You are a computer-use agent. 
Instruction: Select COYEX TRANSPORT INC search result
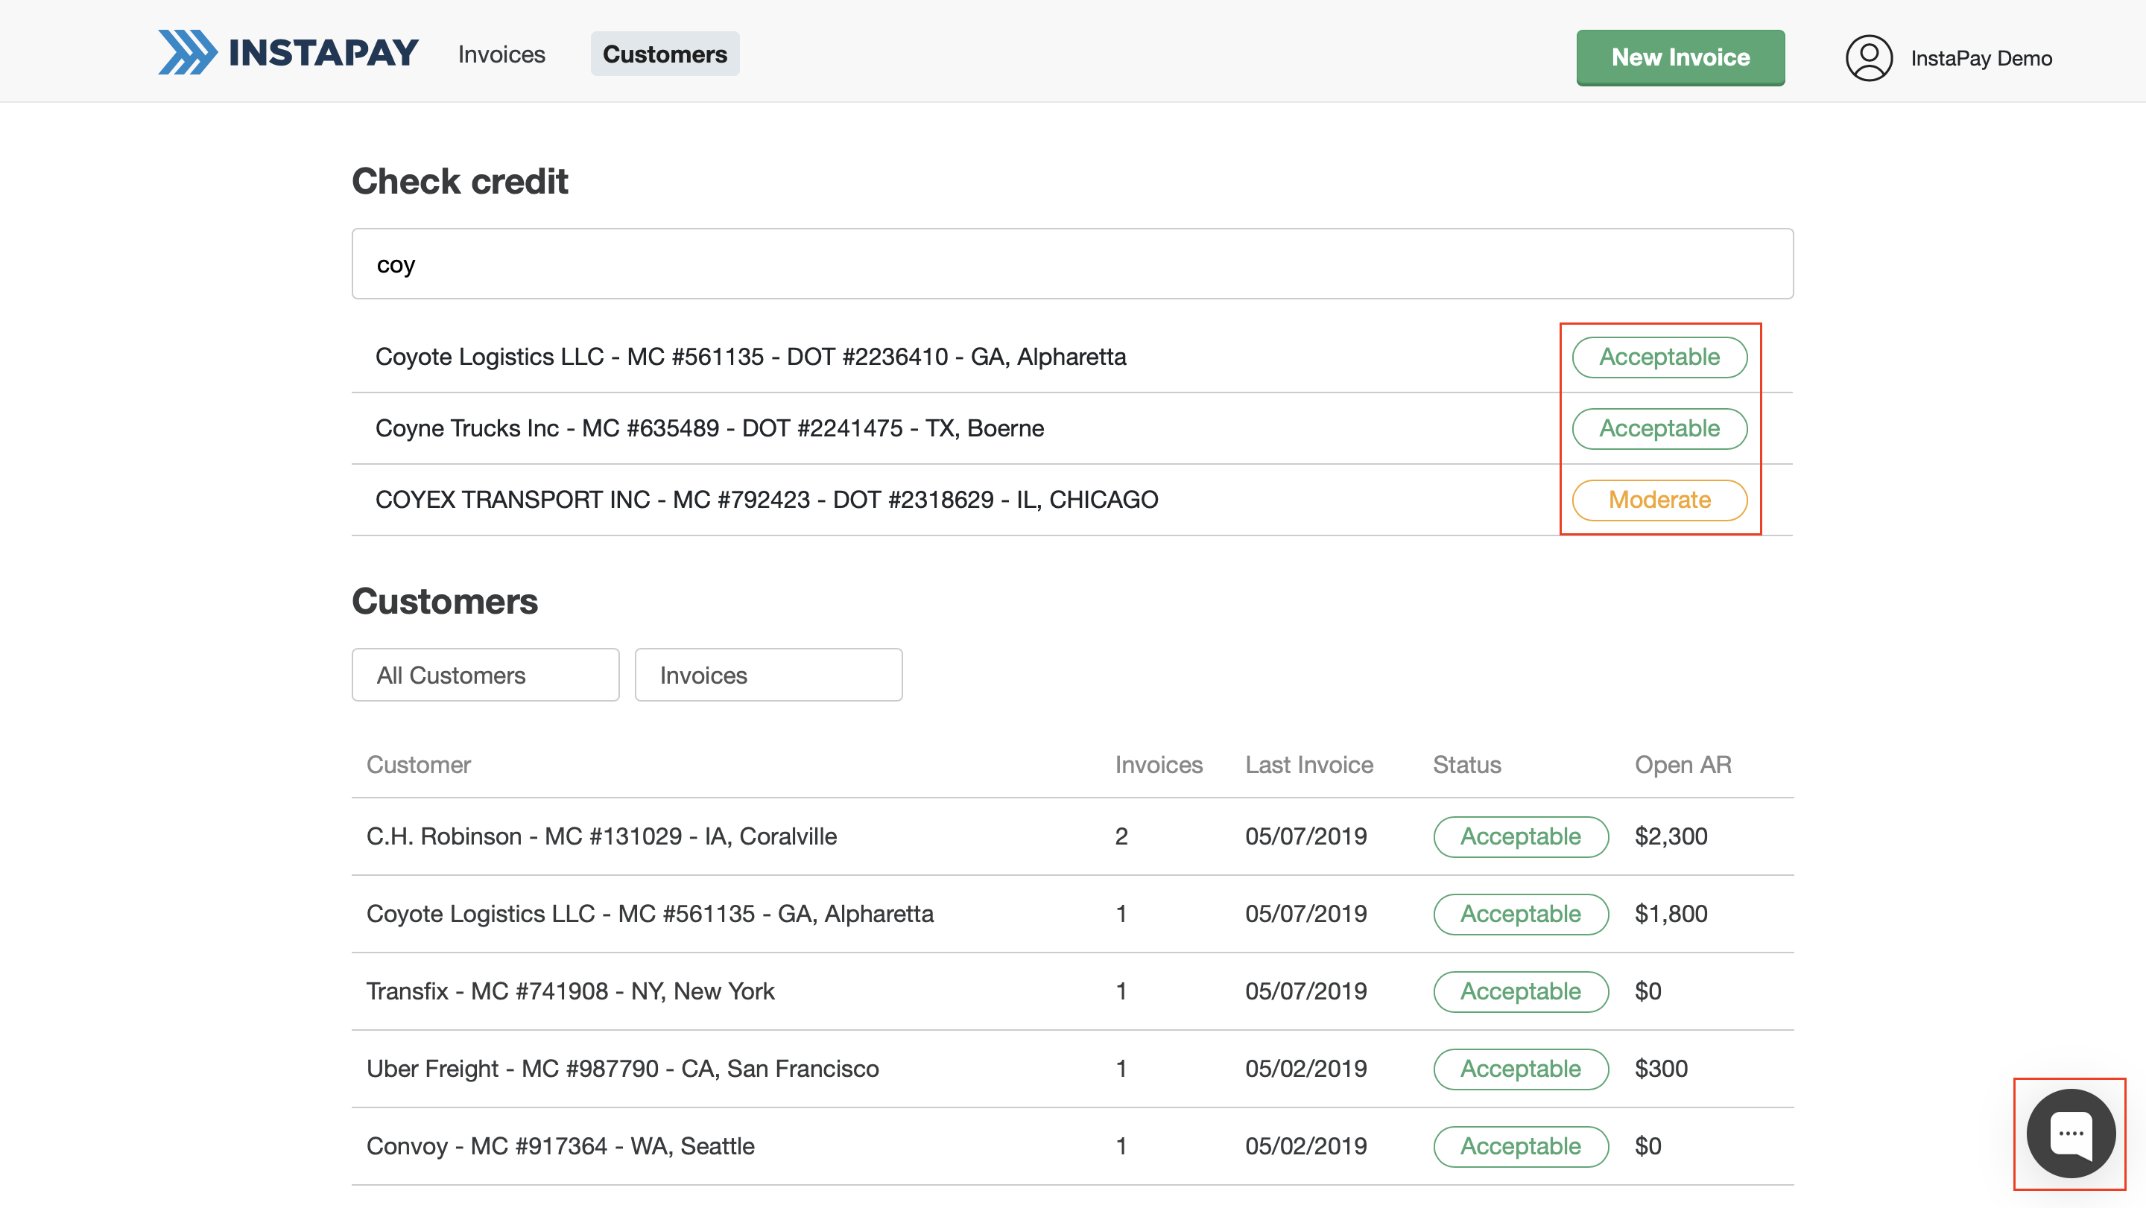pyautogui.click(x=1072, y=500)
